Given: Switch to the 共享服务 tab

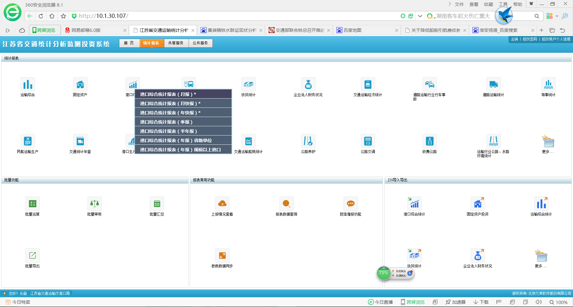Looking at the screenshot, I should point(176,43).
